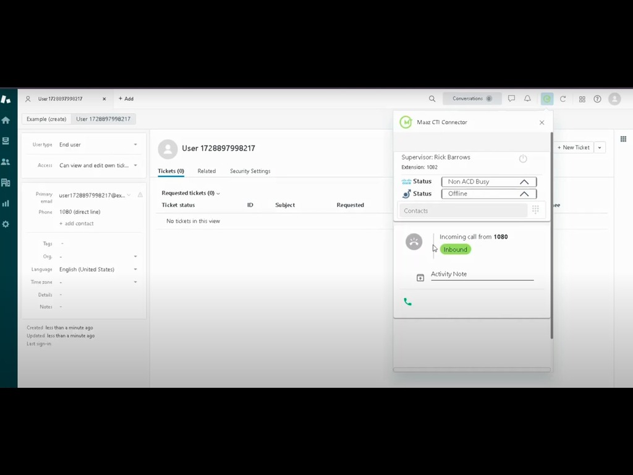Viewport: 633px width, 475px height.
Task: Open the dial pad grid icon
Action: point(535,210)
